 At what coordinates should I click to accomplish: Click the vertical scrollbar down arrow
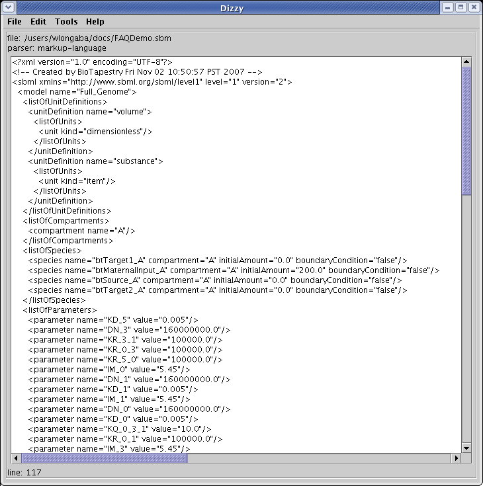click(466, 448)
